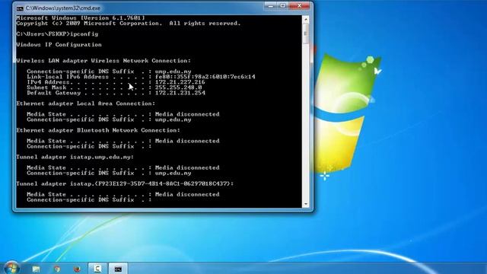The height and width of the screenshot is (274, 487).
Task: Open the Windows Start menu orb
Action: pos(12,268)
